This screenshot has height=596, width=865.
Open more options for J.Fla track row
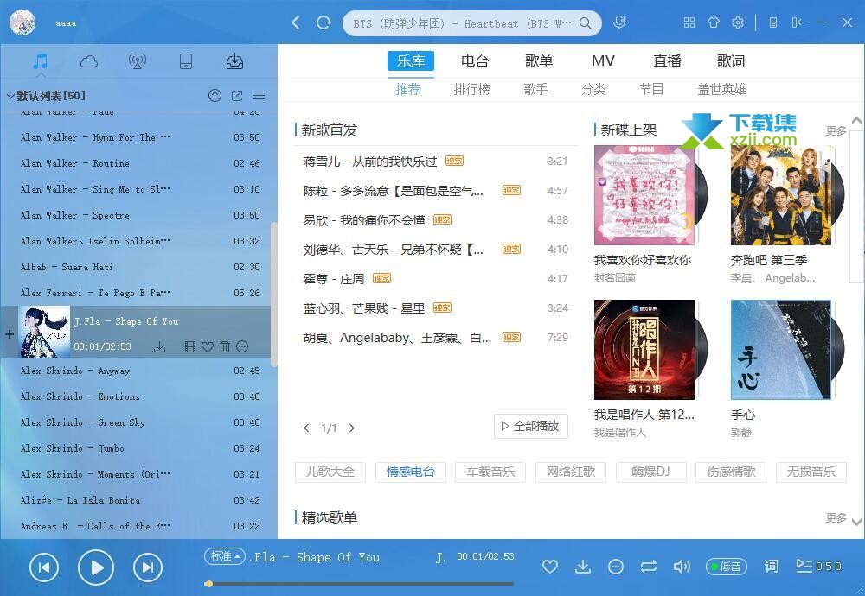pos(242,346)
